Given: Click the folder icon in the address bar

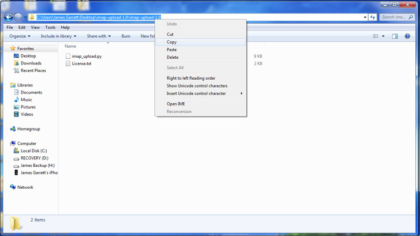Looking at the screenshot, I should coord(32,17).
